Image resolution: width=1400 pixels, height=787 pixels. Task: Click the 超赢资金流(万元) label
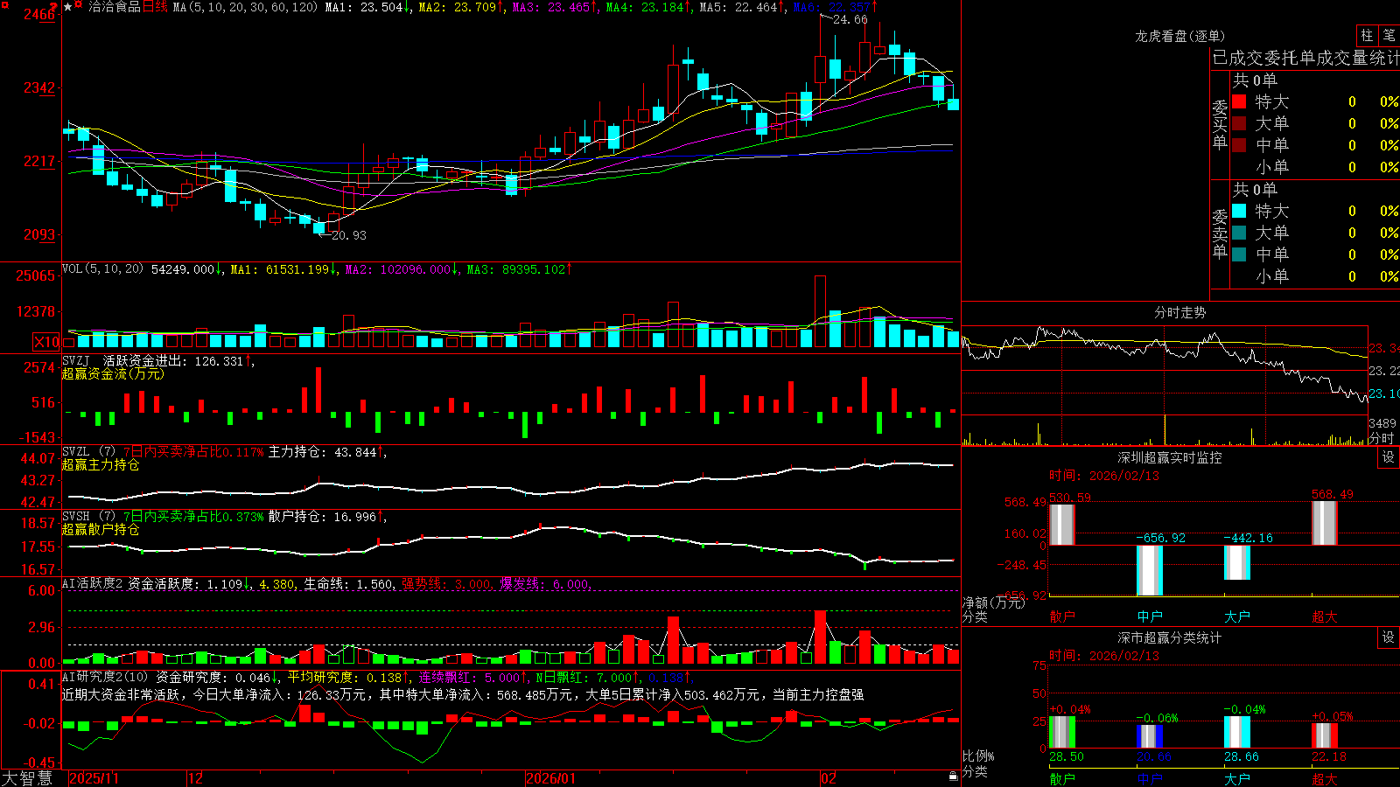113,373
